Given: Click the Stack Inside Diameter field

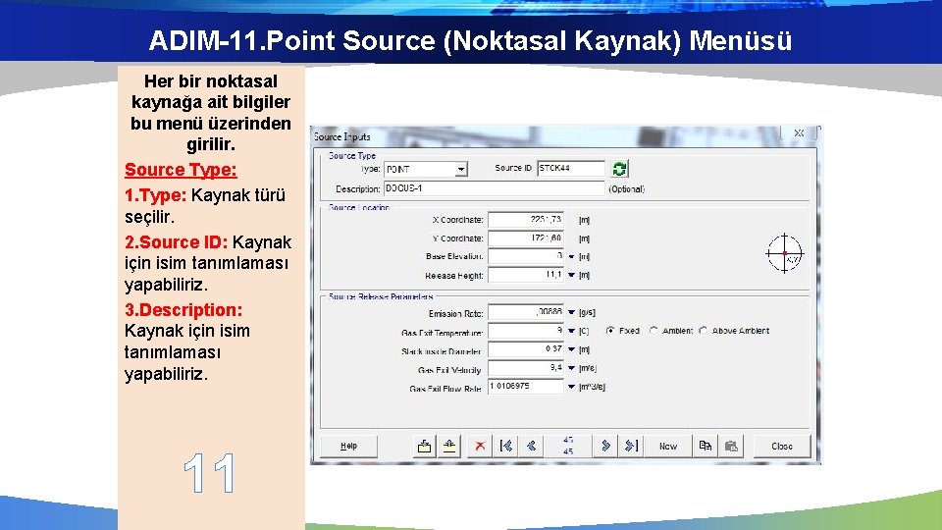Looking at the screenshot, I should tap(526, 349).
